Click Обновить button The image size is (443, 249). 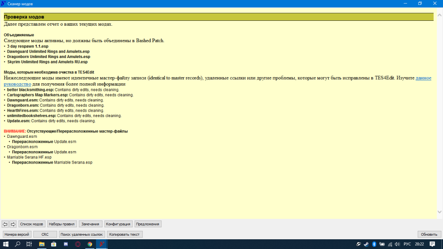point(429,234)
